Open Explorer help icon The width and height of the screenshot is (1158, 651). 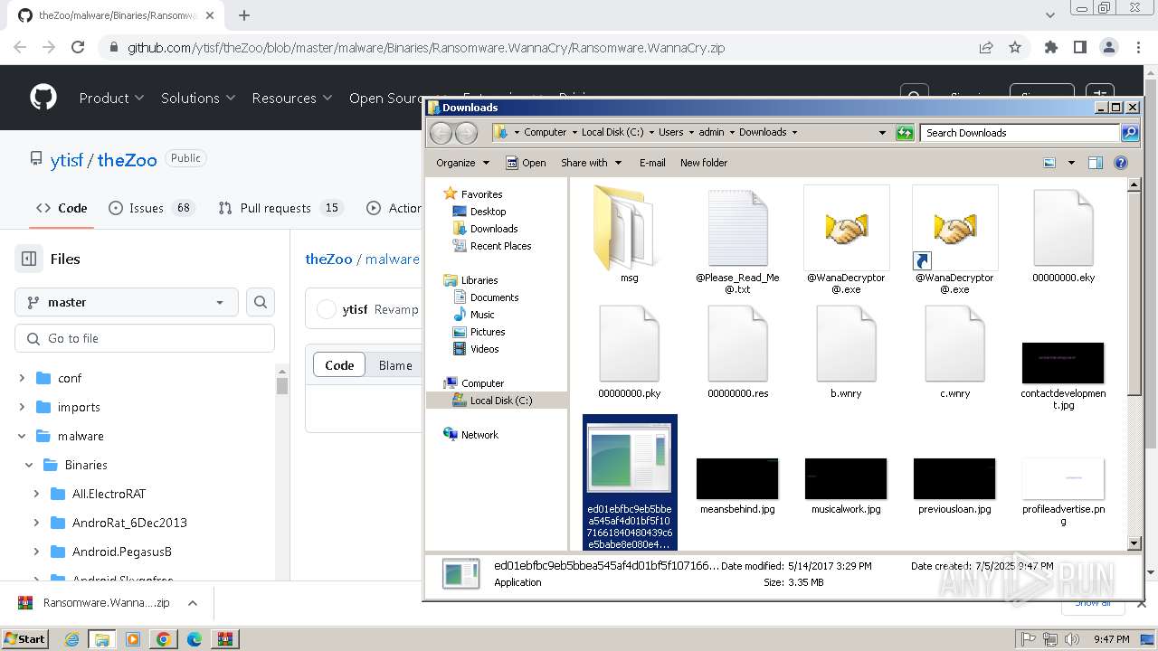[1121, 163]
